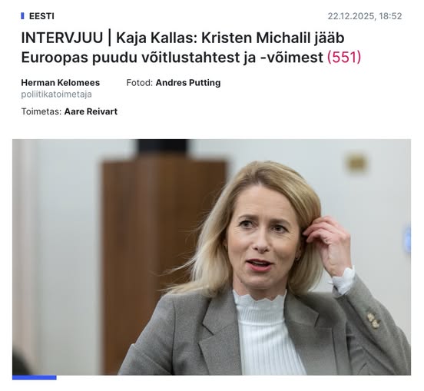Screen dimensions: 424x391
Task: Click the gold lapel pin in the photo
Action: [373, 320]
